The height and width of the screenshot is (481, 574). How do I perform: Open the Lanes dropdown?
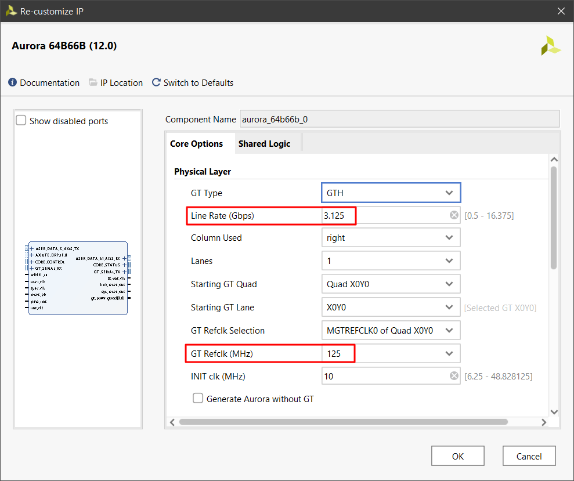(x=391, y=261)
